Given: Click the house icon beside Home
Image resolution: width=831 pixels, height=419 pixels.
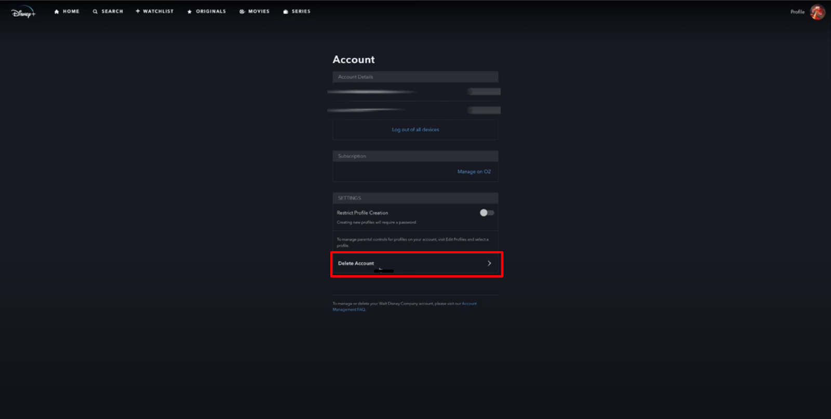Looking at the screenshot, I should click(57, 11).
